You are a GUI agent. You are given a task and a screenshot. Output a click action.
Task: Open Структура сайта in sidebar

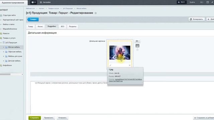click(x=9, y=15)
